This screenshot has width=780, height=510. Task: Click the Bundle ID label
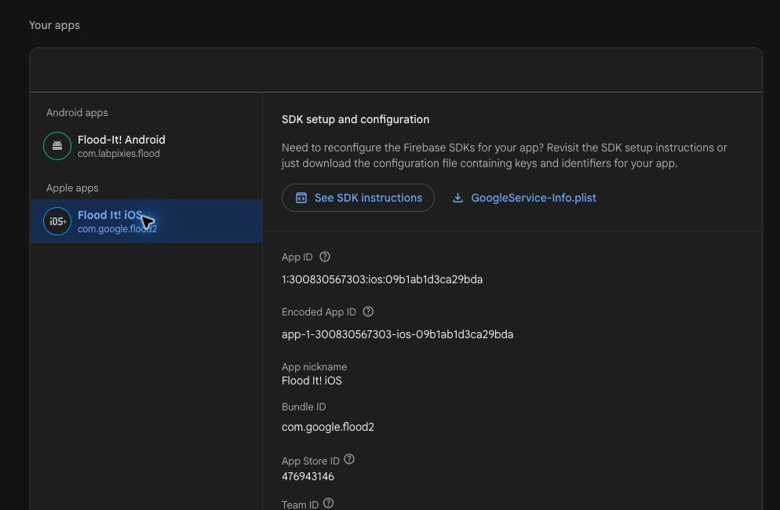304,406
